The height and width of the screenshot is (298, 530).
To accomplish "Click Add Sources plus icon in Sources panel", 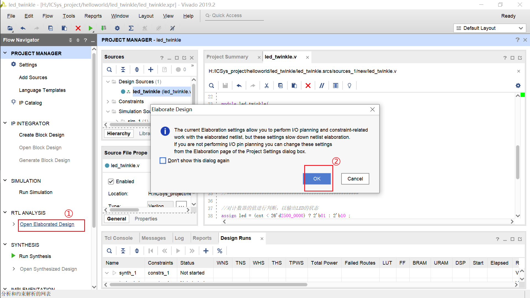I will click(150, 70).
